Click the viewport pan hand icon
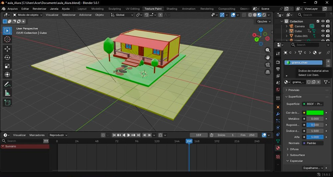The height and width of the screenshot is (177, 333). click(x=267, y=57)
